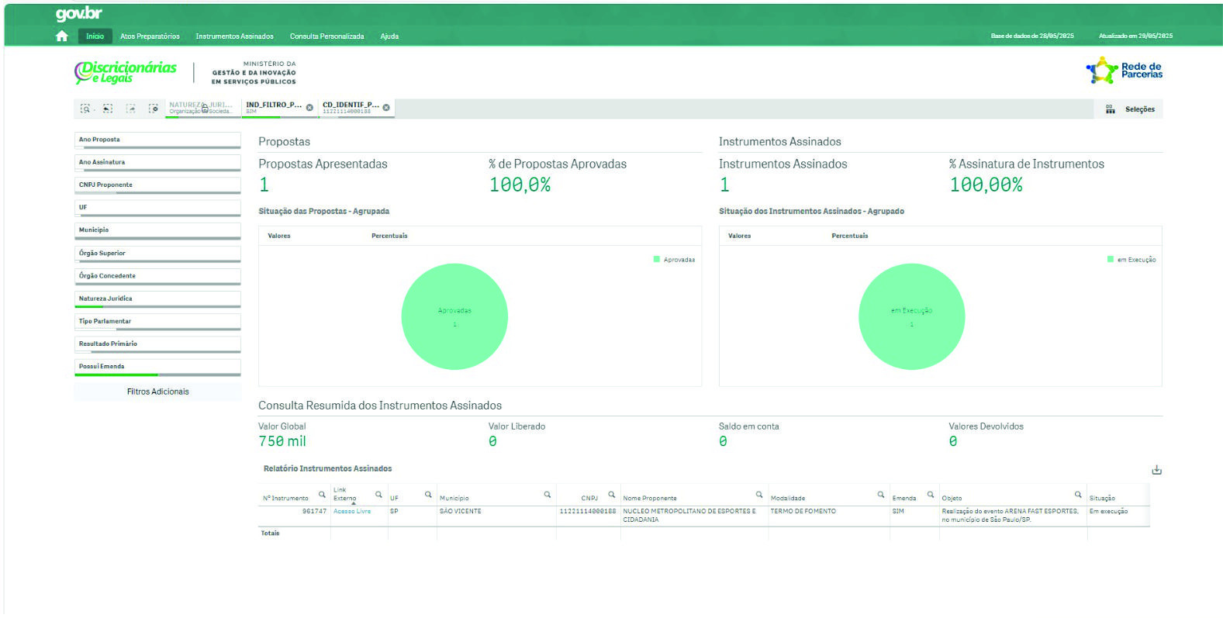Remove the CD_IDENTIF_P selection filter
This screenshot has width=1223, height=618.
coord(386,108)
